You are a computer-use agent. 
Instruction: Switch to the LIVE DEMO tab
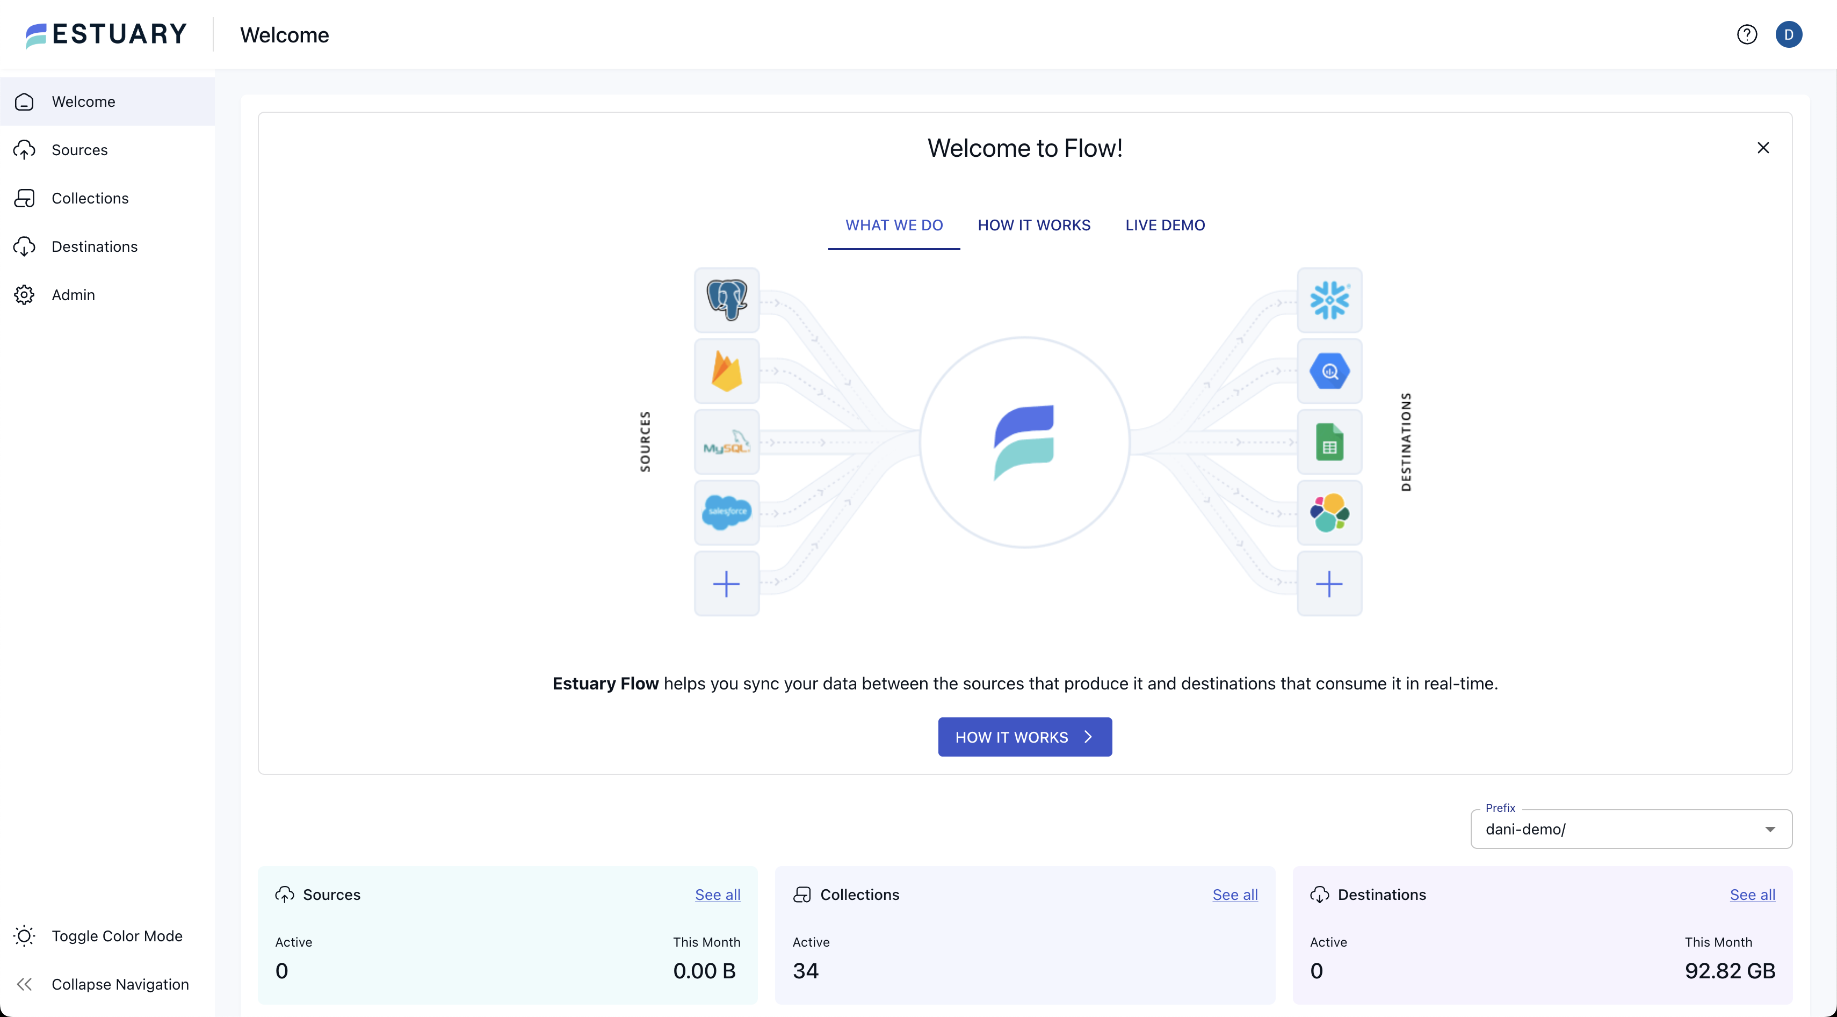click(x=1165, y=225)
